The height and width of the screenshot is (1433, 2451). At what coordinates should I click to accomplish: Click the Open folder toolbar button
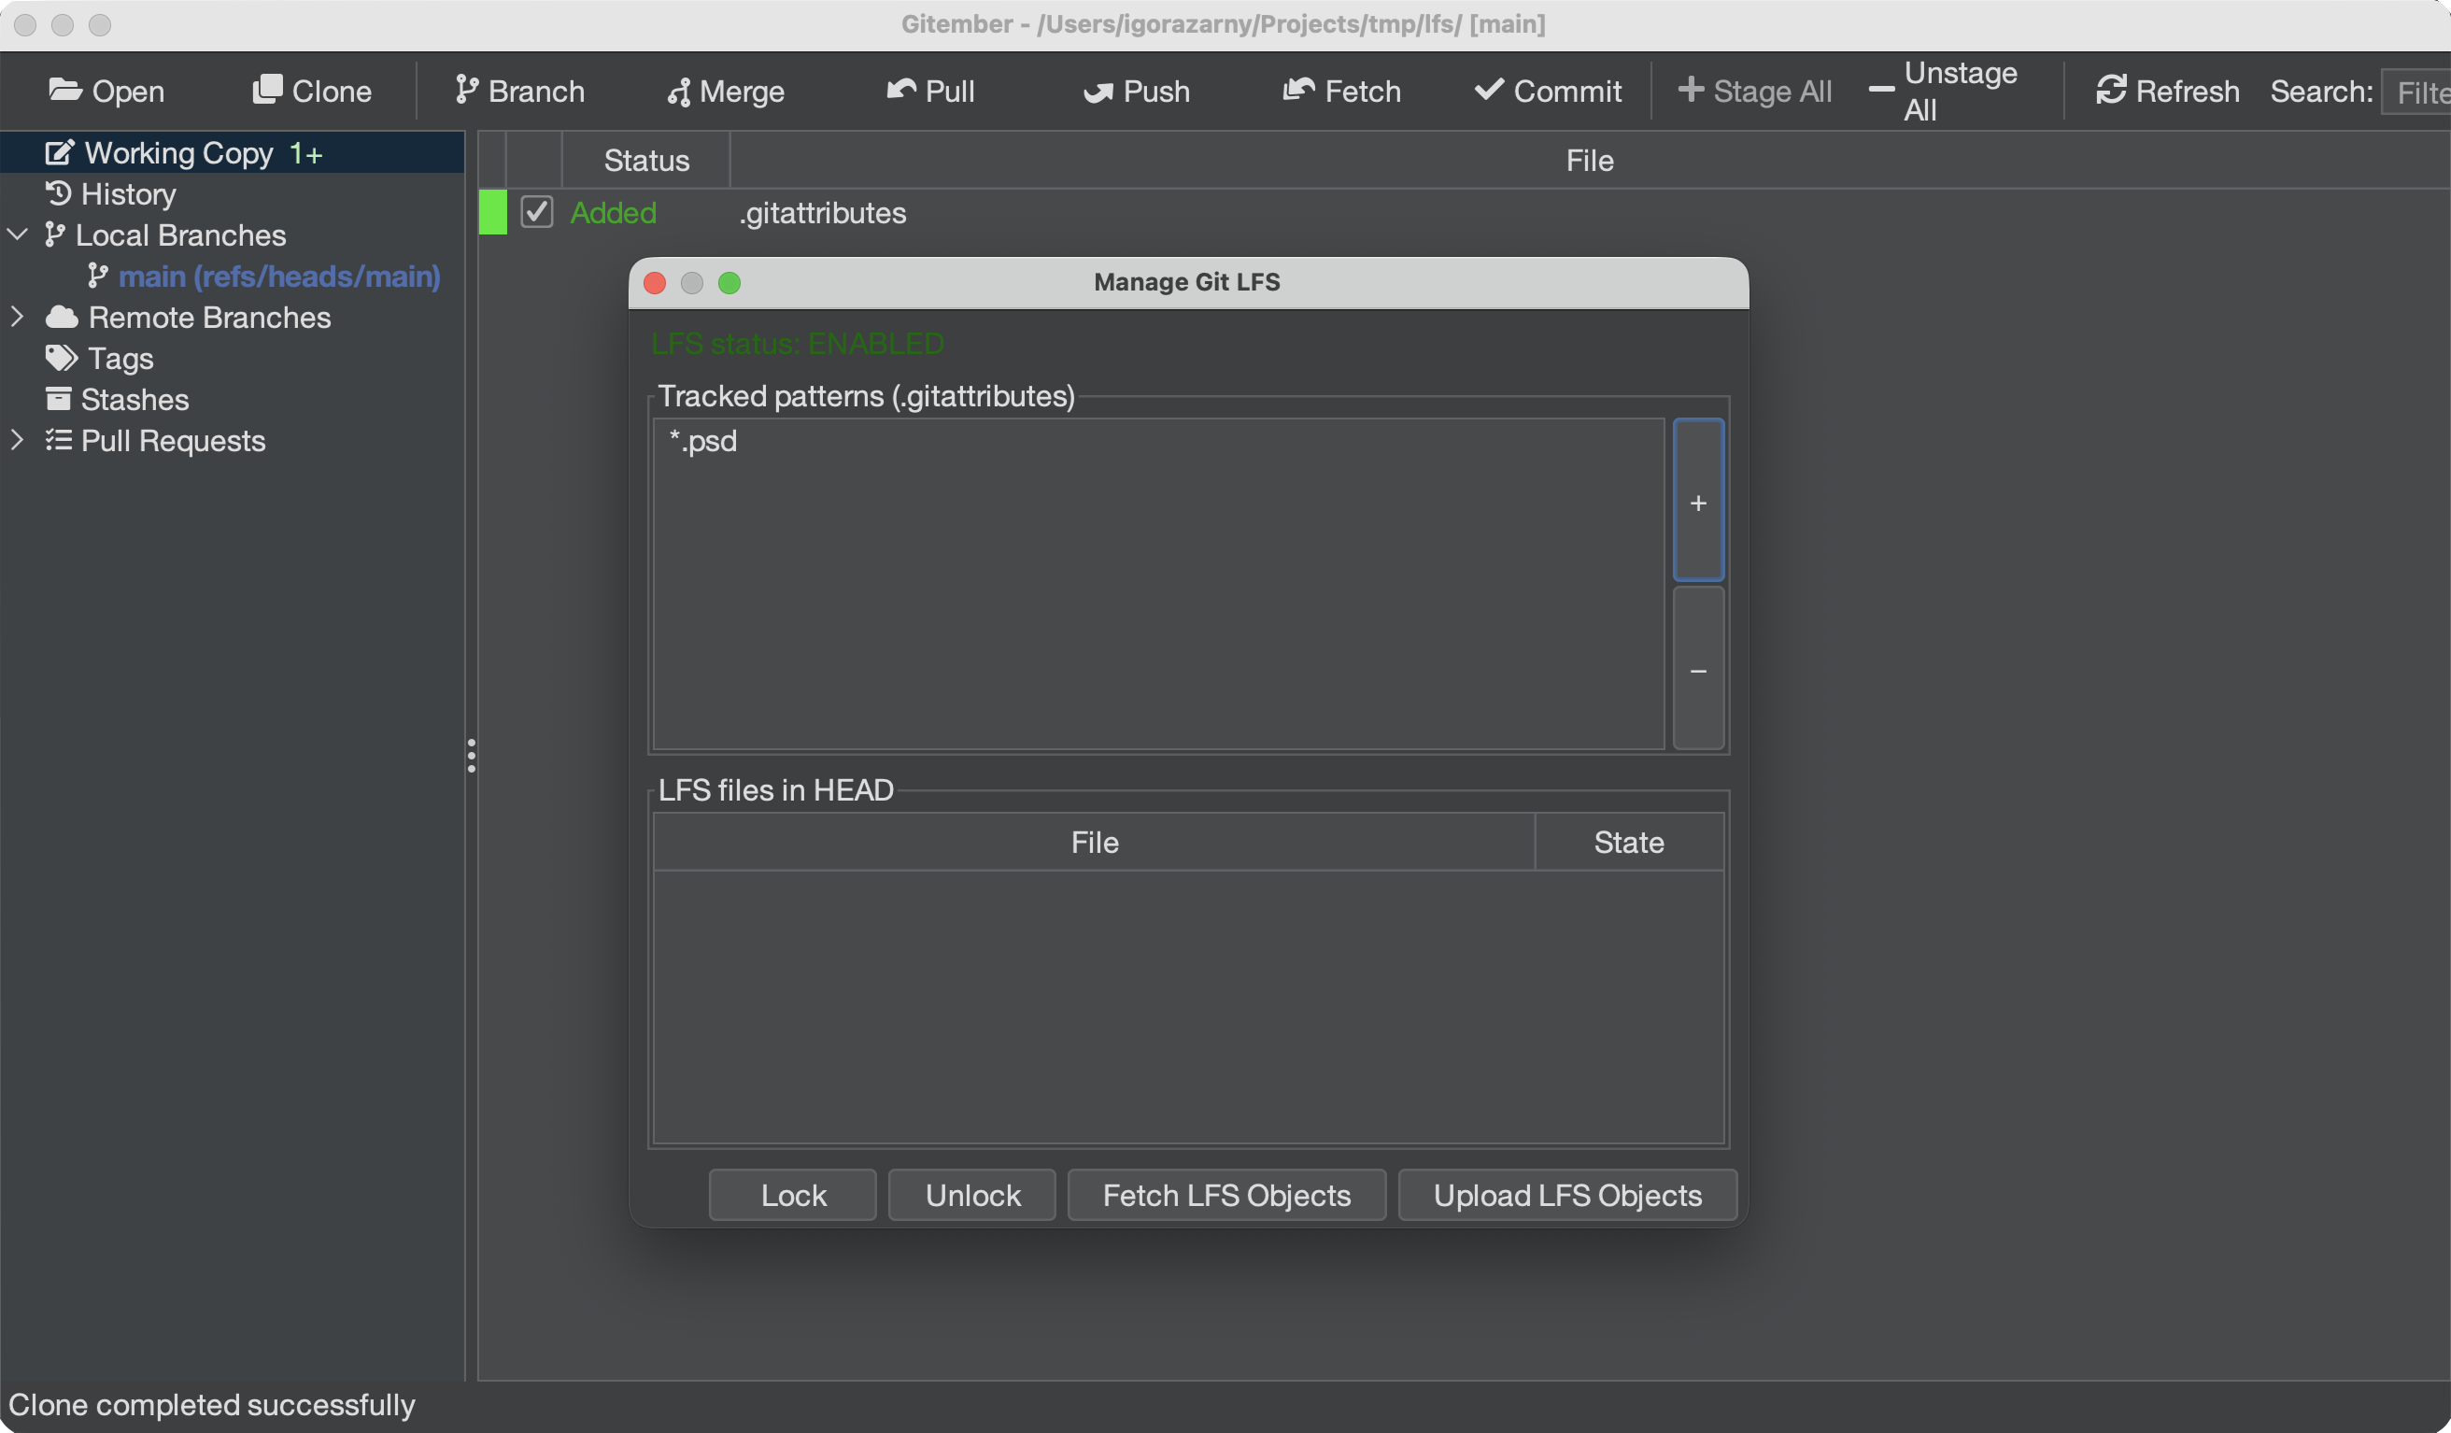tap(106, 91)
